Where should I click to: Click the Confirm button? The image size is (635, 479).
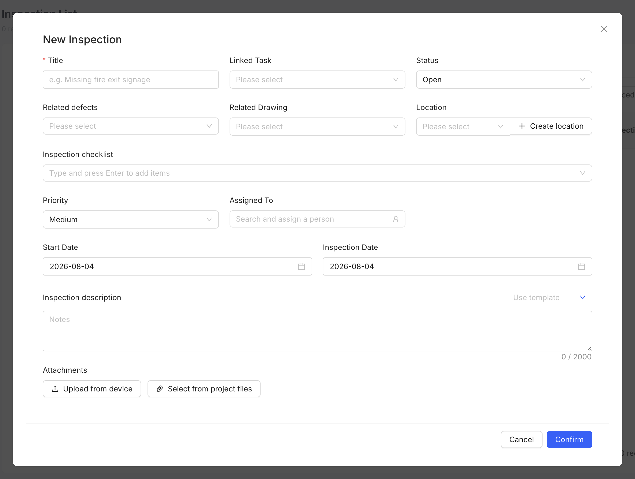tap(569, 440)
